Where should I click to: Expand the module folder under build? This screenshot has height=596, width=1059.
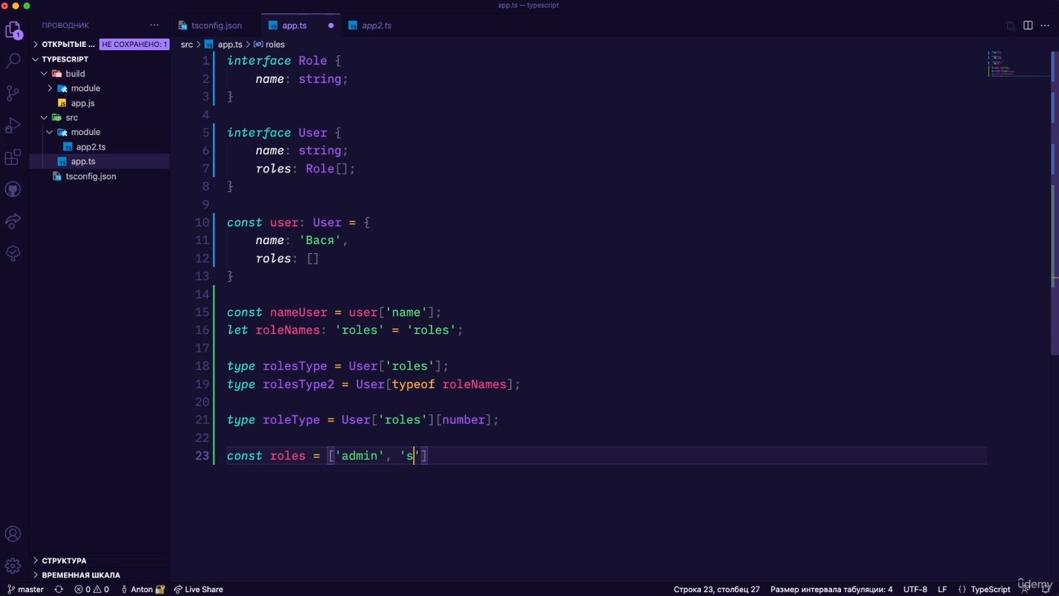(x=86, y=88)
